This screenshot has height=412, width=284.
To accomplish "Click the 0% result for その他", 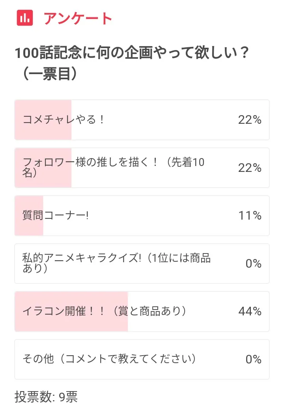I will tap(253, 359).
